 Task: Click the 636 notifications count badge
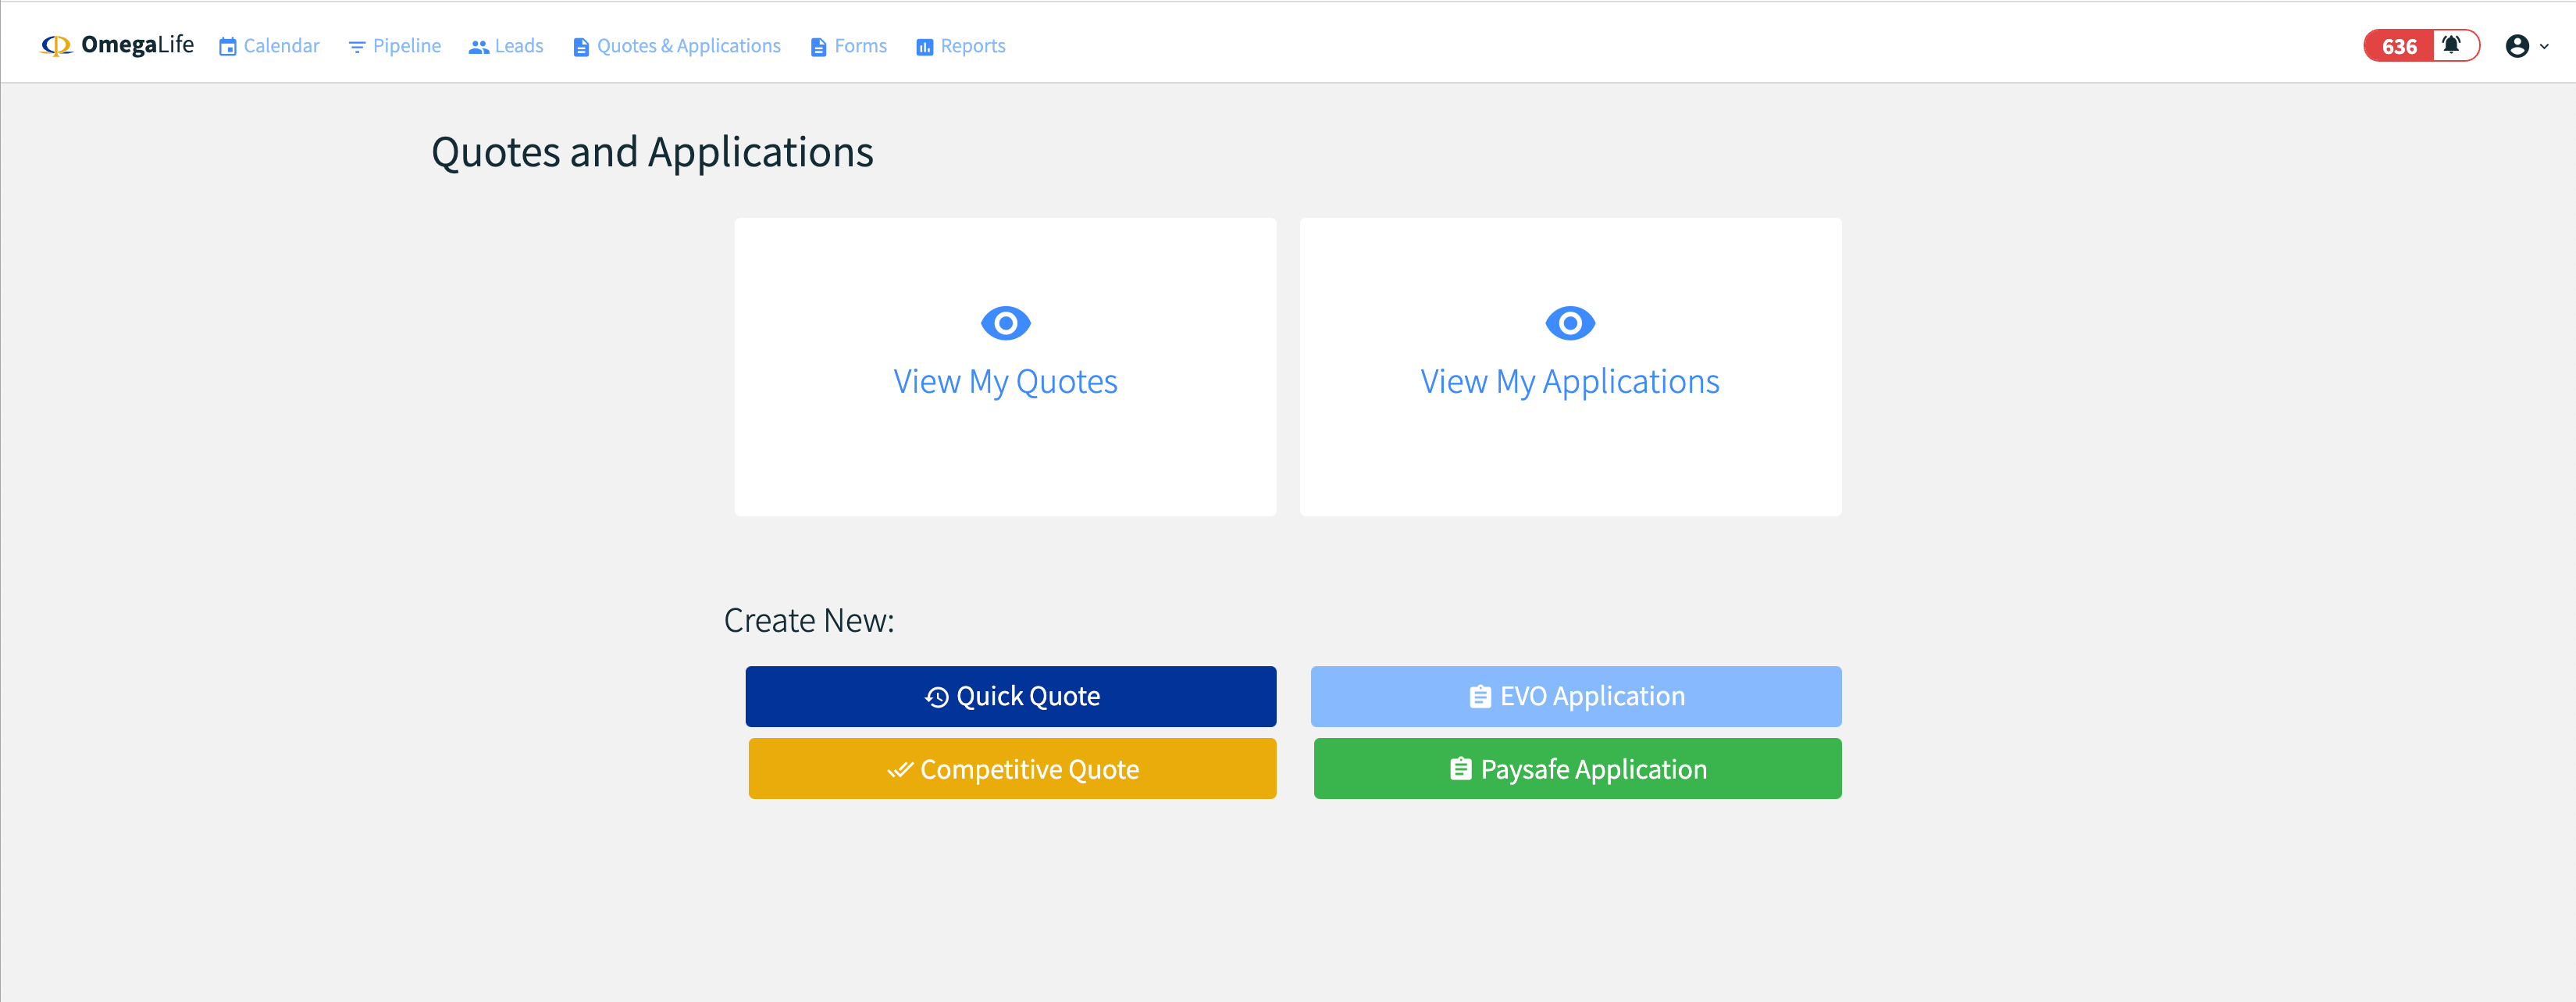2398,46
